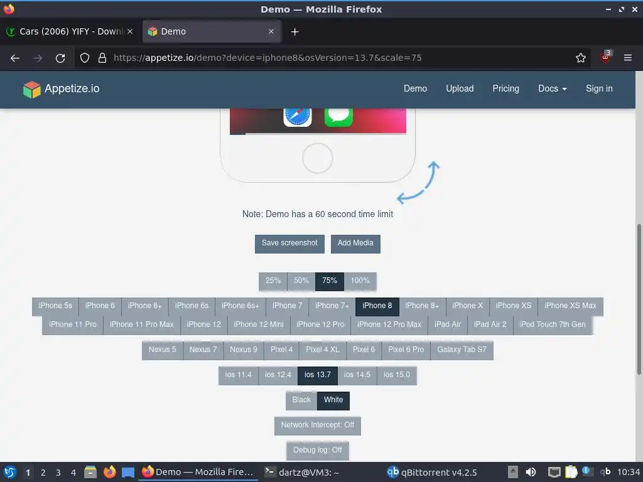Select Black device color

(301, 400)
